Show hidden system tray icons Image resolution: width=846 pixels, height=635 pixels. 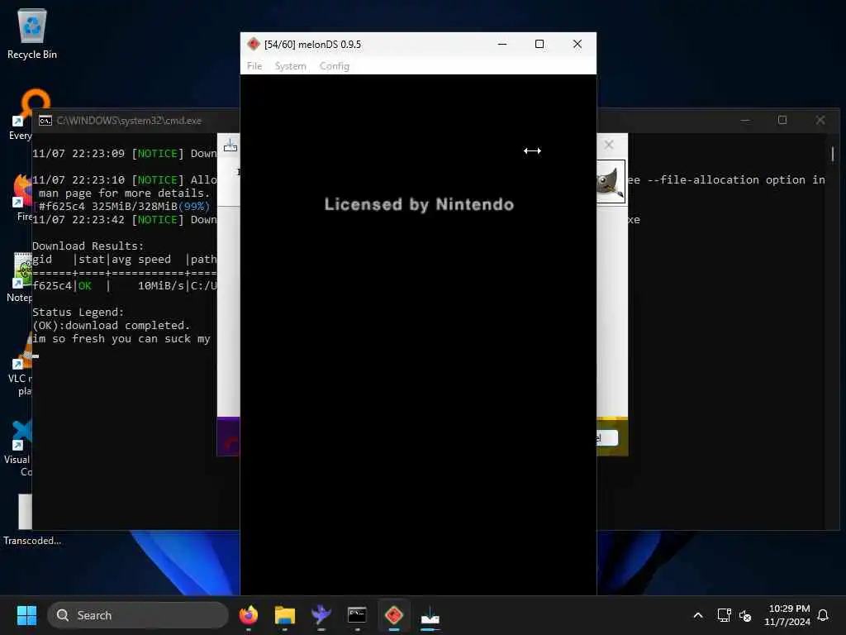click(697, 615)
